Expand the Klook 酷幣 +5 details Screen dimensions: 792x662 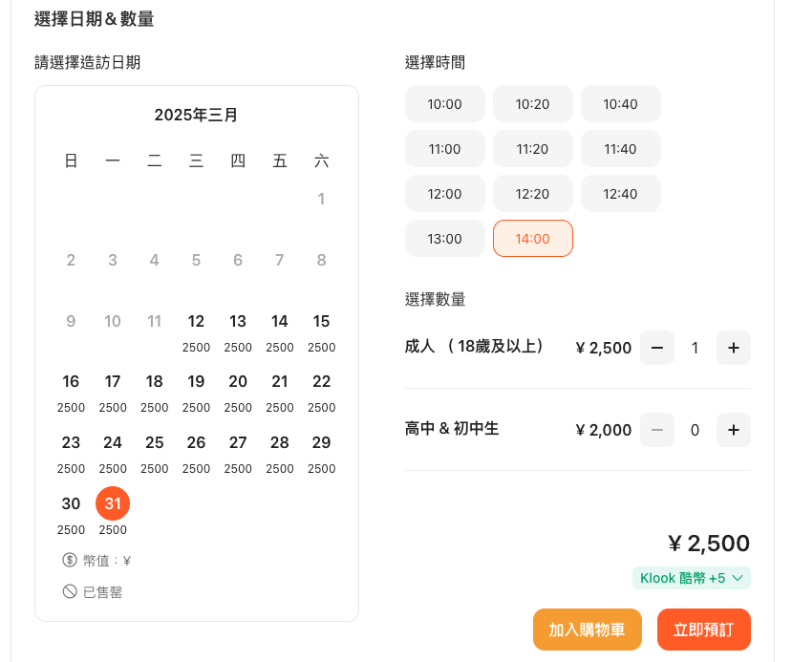691,578
